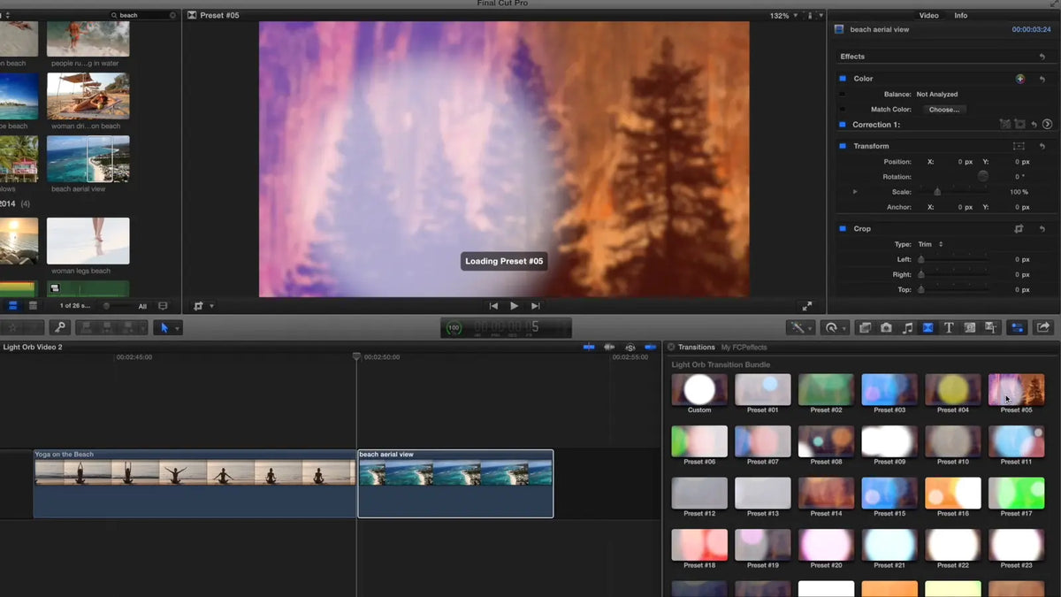This screenshot has width=1061, height=597.
Task: Open the Enhancements magic wand menu
Action: (800, 327)
